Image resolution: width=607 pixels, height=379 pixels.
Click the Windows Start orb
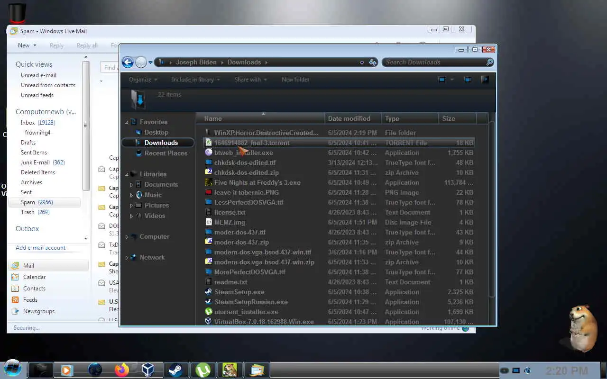coord(12,369)
